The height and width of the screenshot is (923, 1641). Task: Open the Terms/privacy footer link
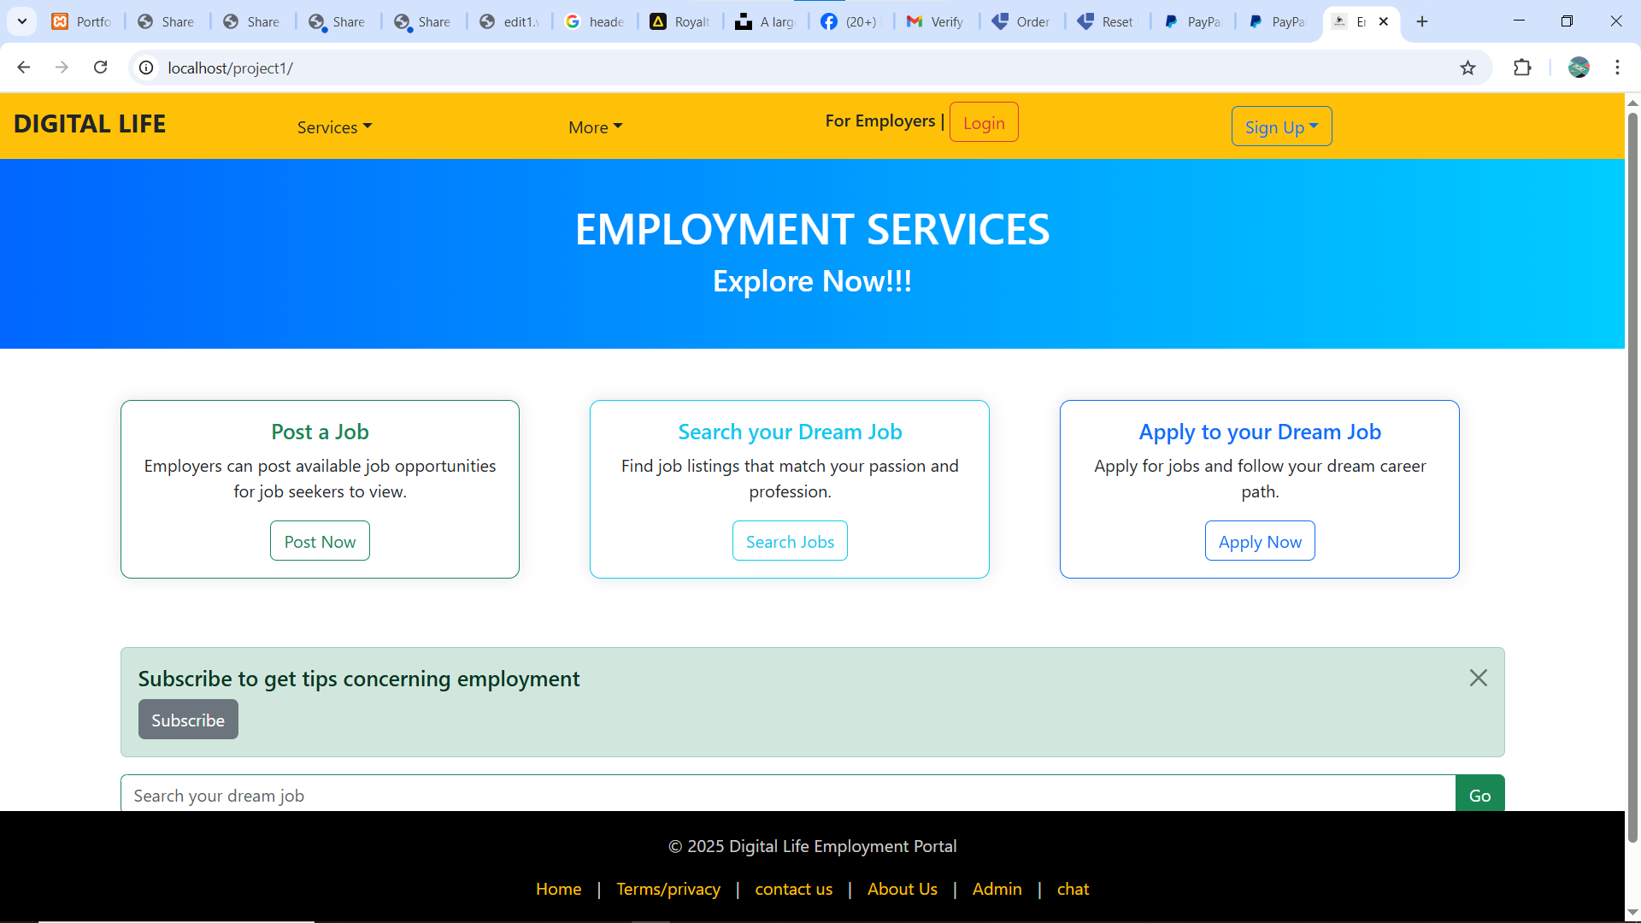668,889
